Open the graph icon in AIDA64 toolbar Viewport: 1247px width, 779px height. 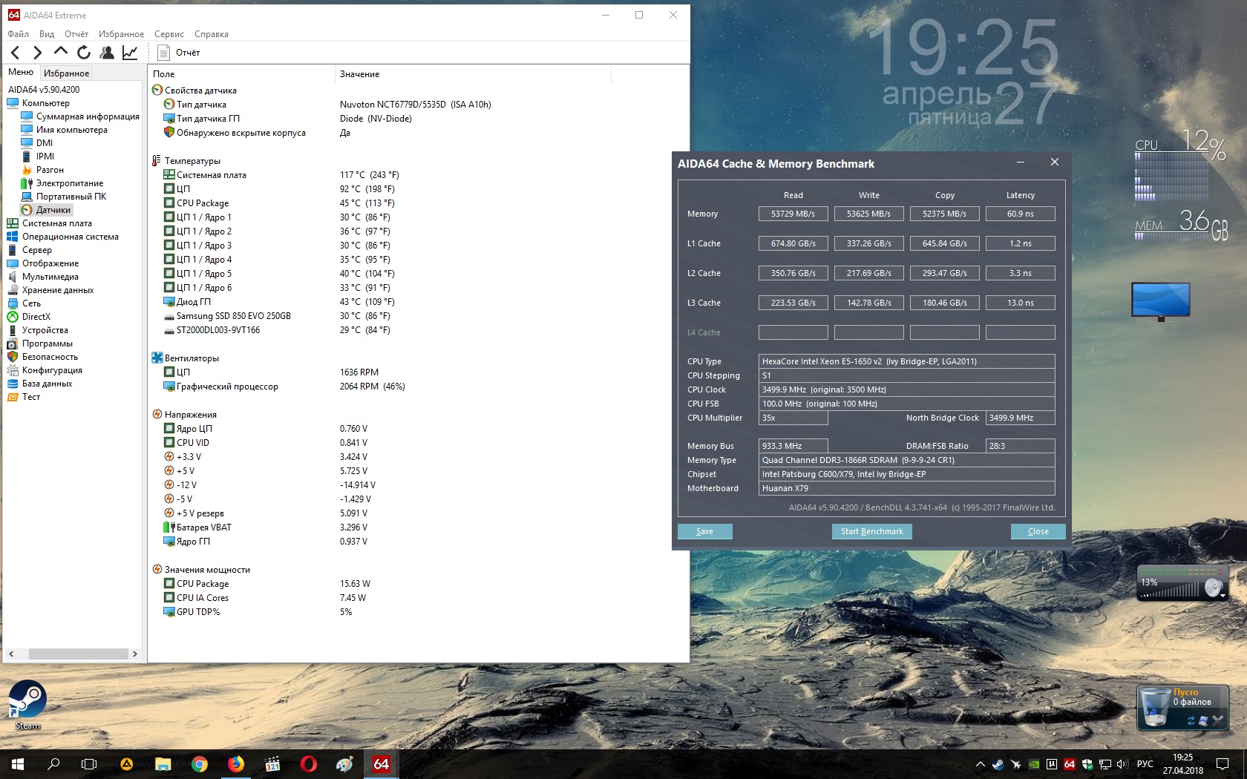[x=130, y=52]
